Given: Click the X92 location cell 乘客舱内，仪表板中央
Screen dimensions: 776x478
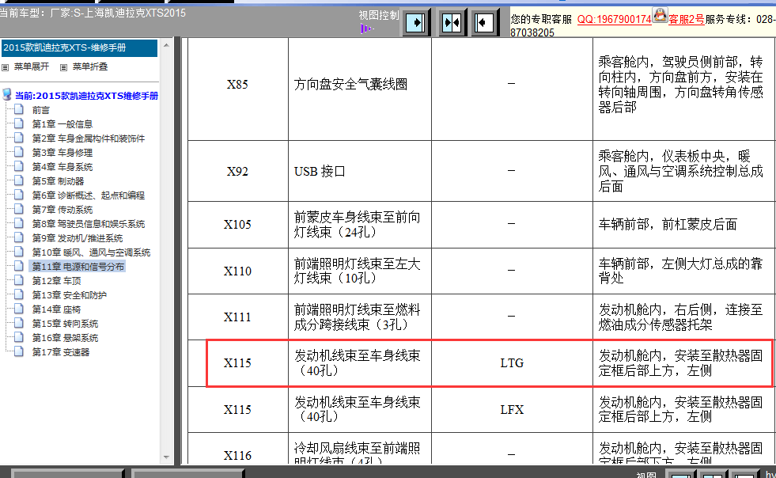Looking at the screenshot, I should [684, 172].
